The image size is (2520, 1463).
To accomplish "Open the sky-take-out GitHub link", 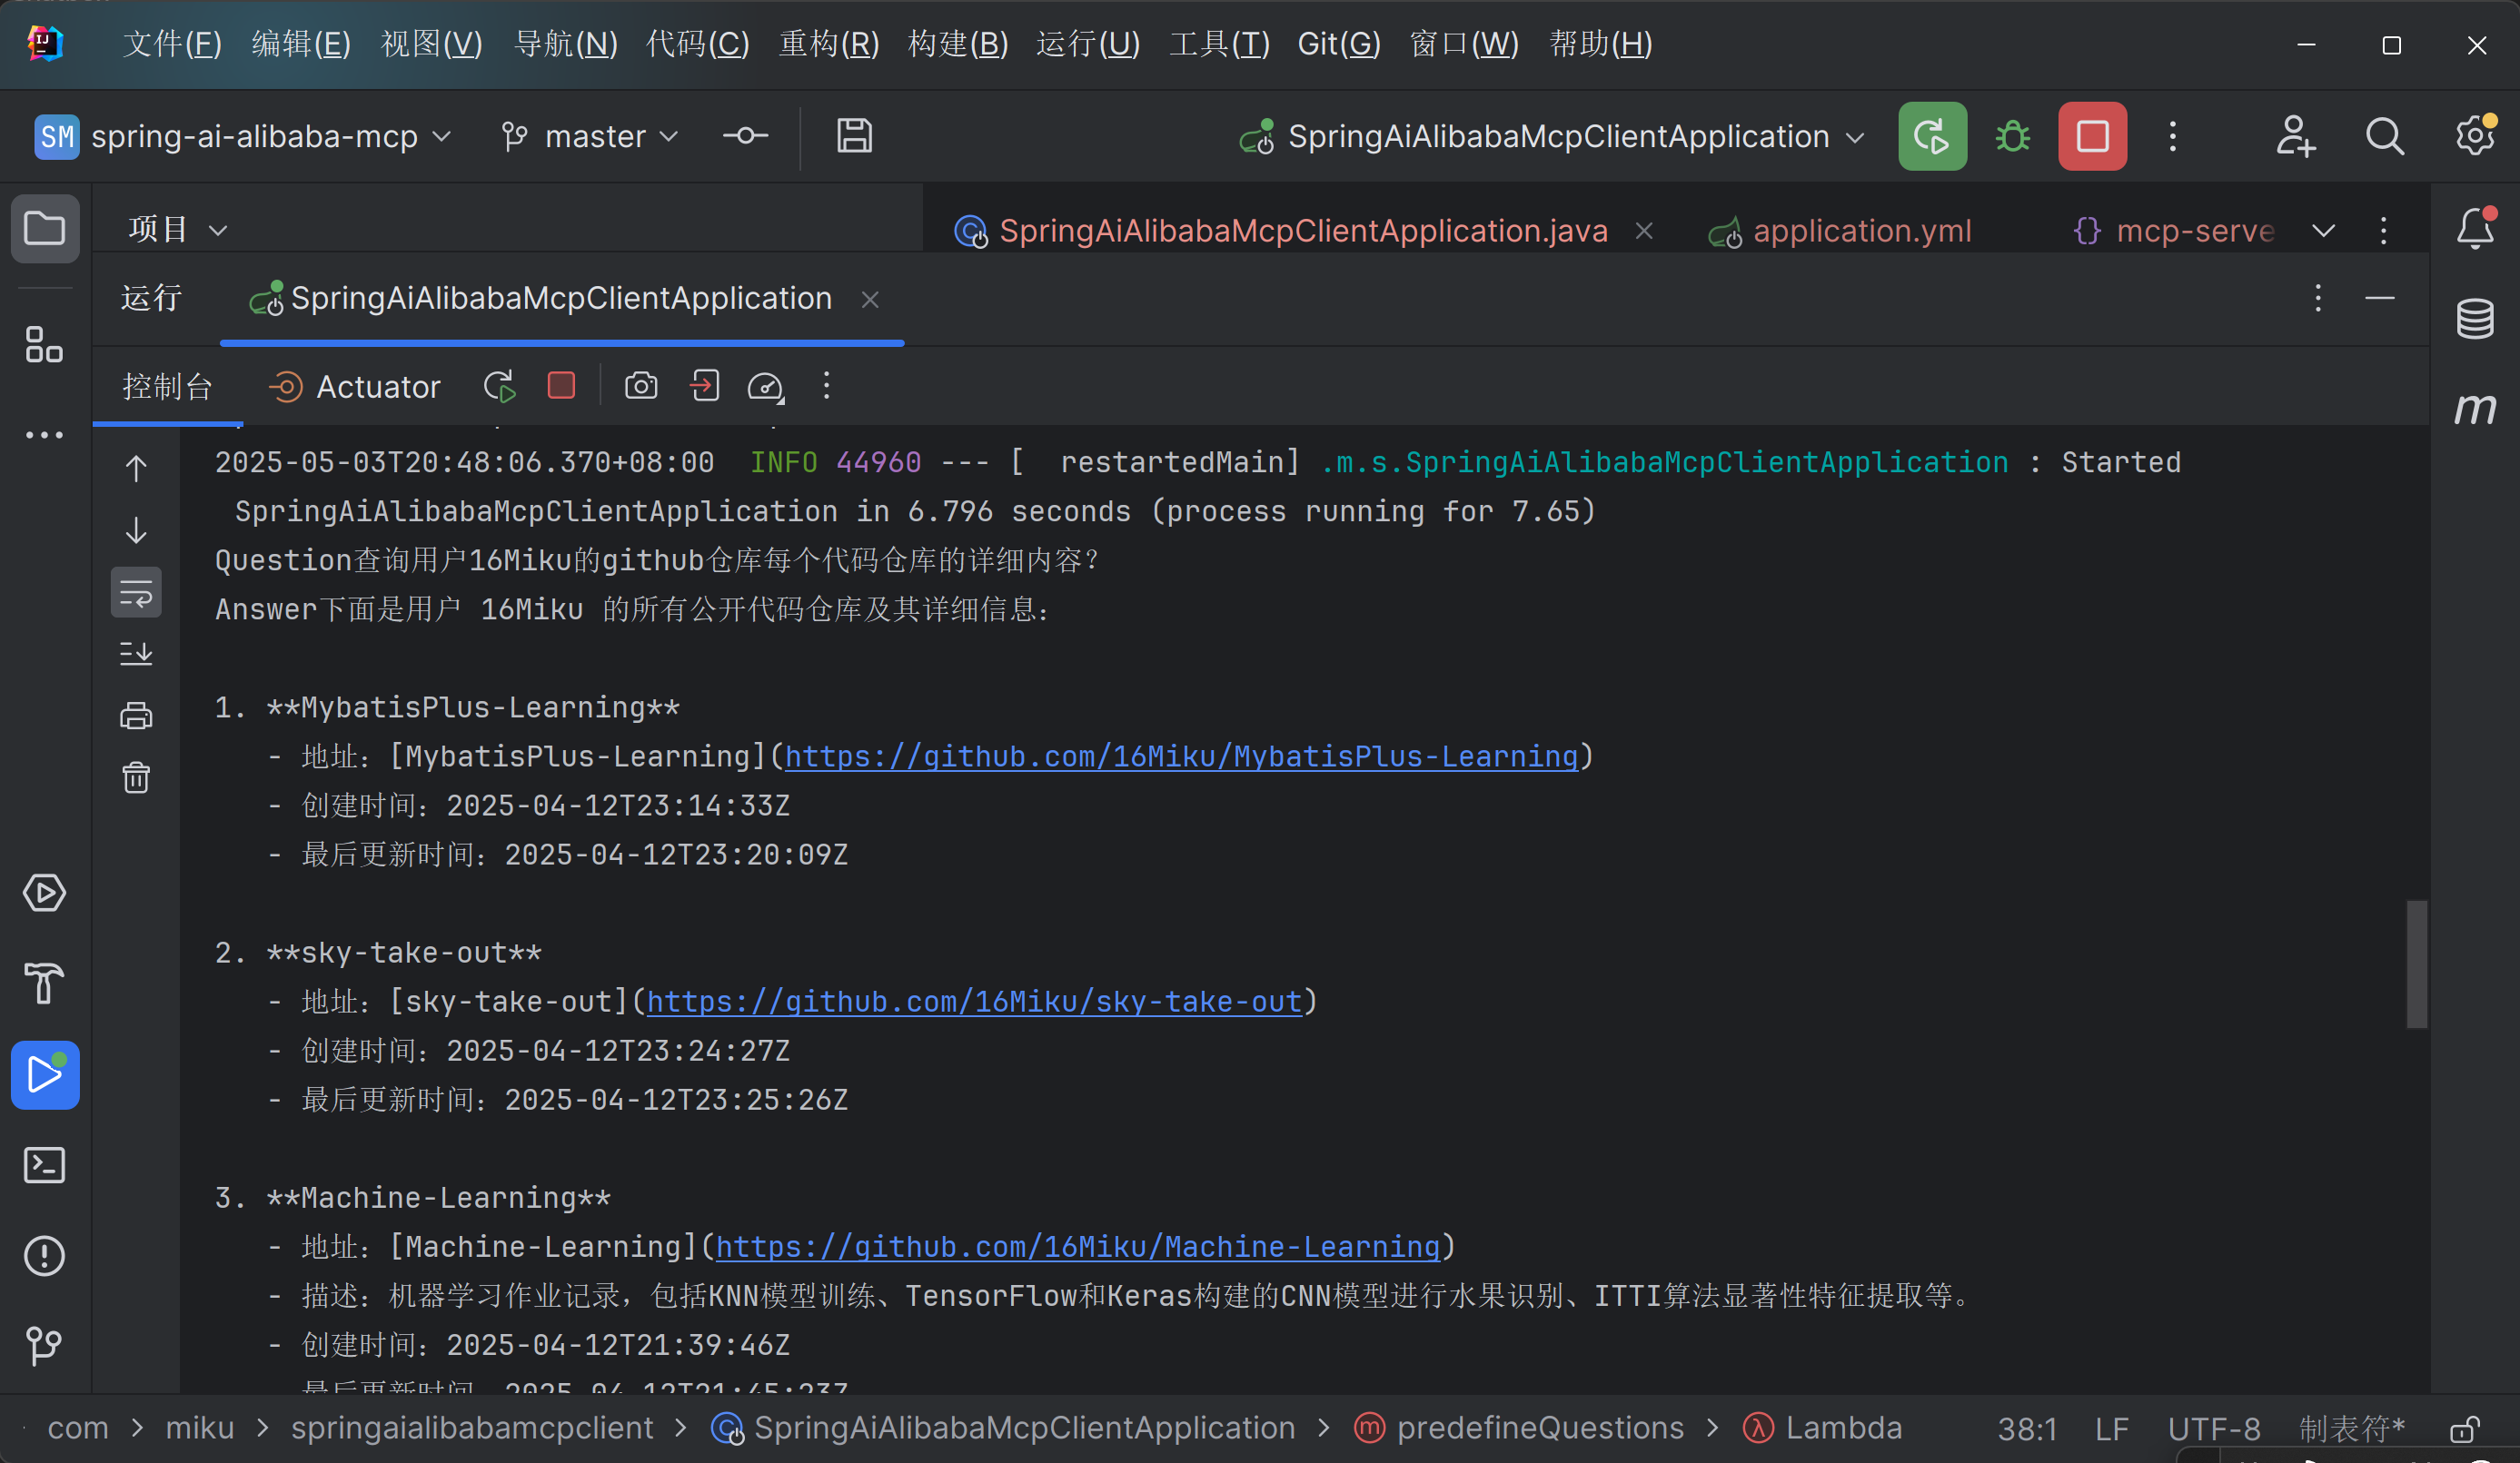I will pos(974,1001).
